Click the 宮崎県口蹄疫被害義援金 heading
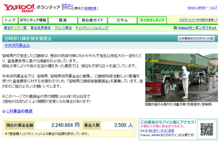This screenshot has height=146, width=220. [28, 38]
